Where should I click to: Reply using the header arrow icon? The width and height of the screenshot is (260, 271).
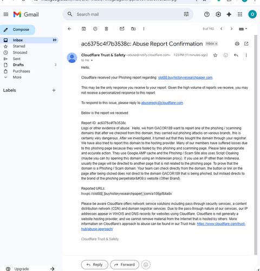(236, 55)
